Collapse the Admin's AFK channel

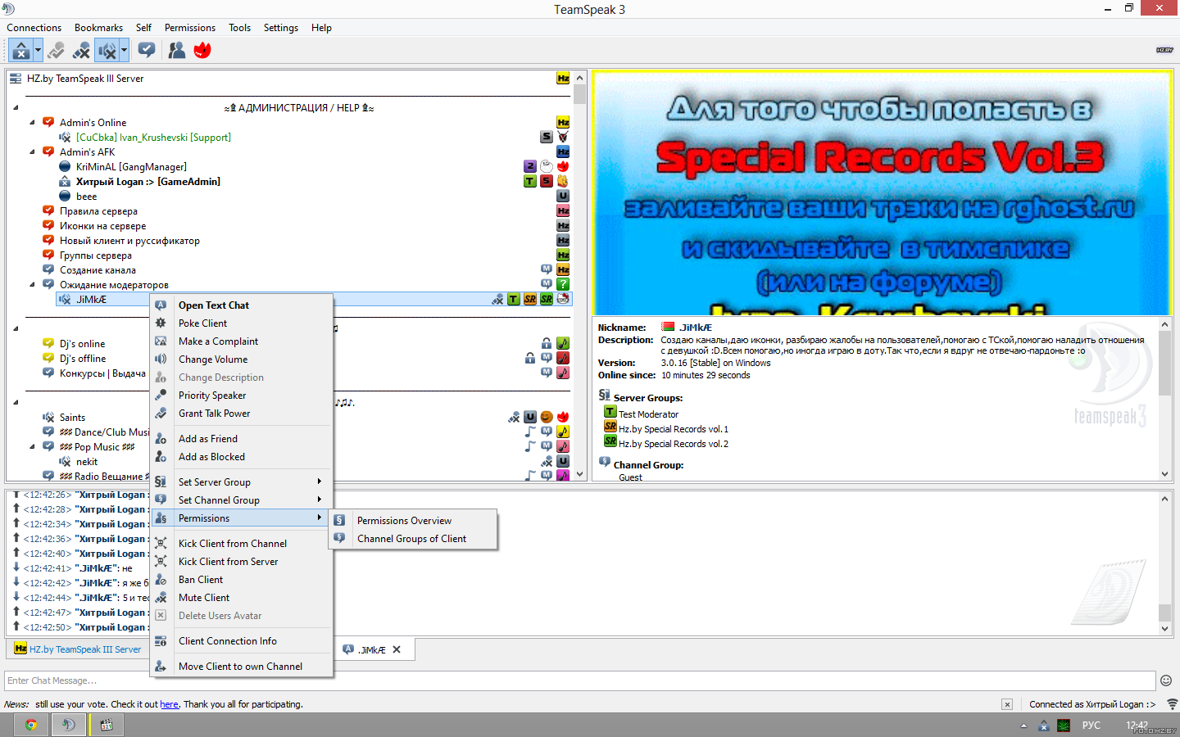(x=32, y=152)
